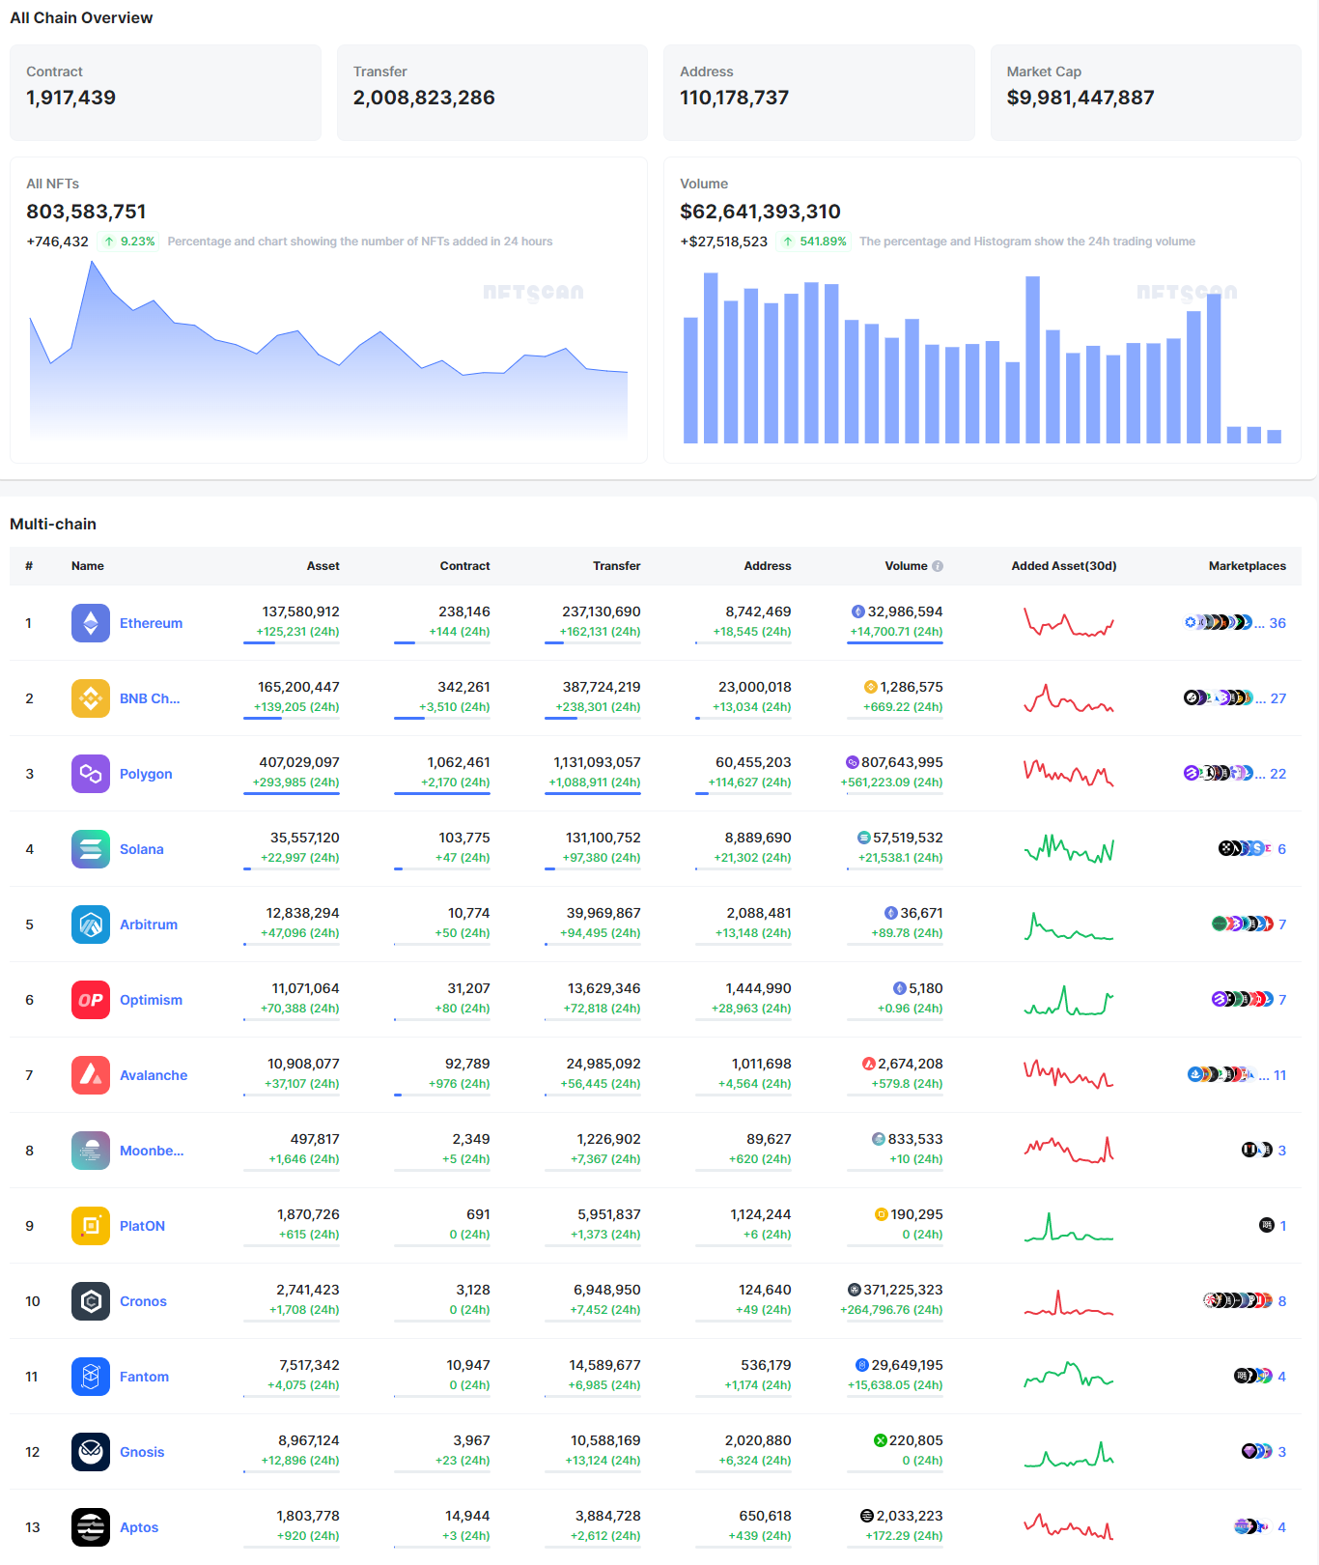Image resolution: width=1319 pixels, height=1565 pixels.
Task: Click the peak of All NFTs chart
Action: (x=93, y=263)
